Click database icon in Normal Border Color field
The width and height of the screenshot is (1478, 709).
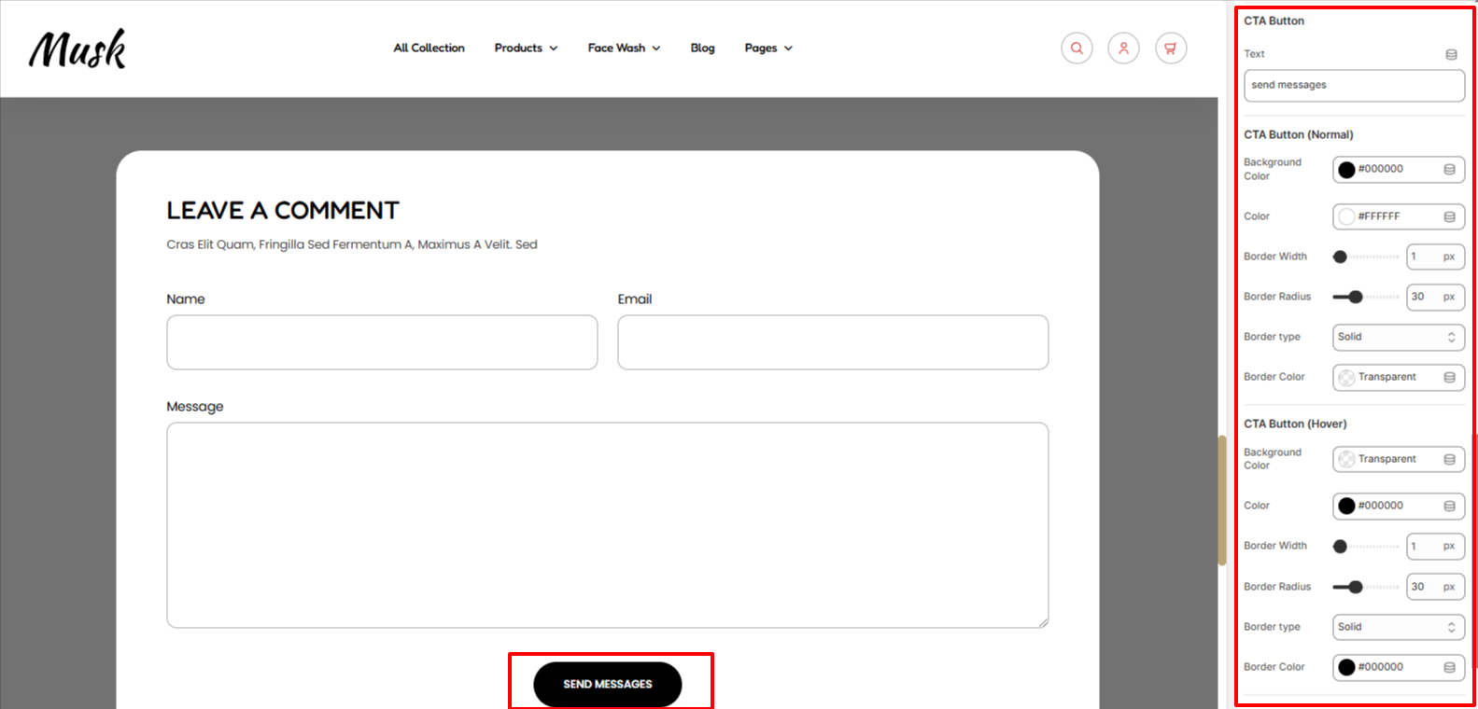(1449, 378)
